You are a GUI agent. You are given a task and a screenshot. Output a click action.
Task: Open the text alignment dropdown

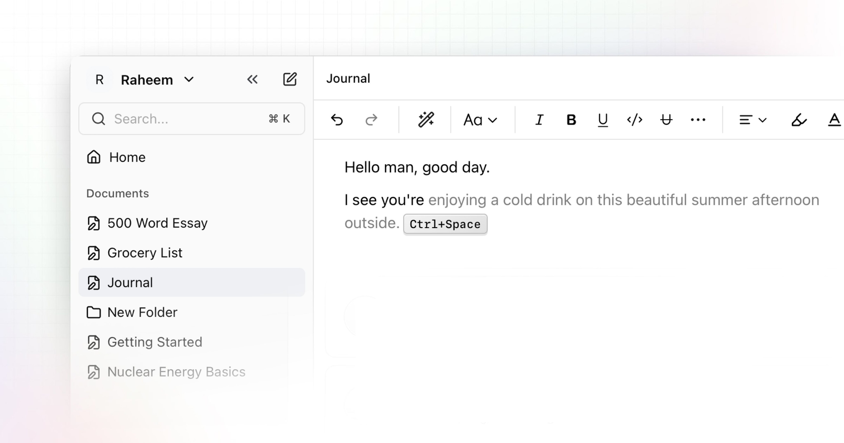coord(753,120)
